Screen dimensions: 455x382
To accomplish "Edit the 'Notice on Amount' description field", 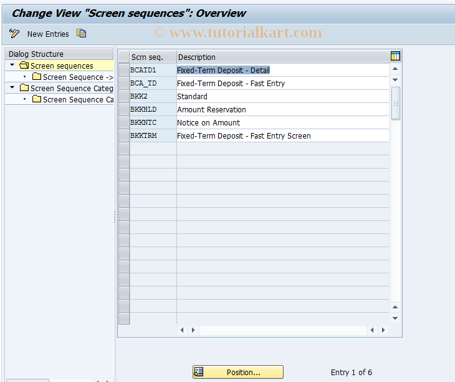I will click(283, 122).
